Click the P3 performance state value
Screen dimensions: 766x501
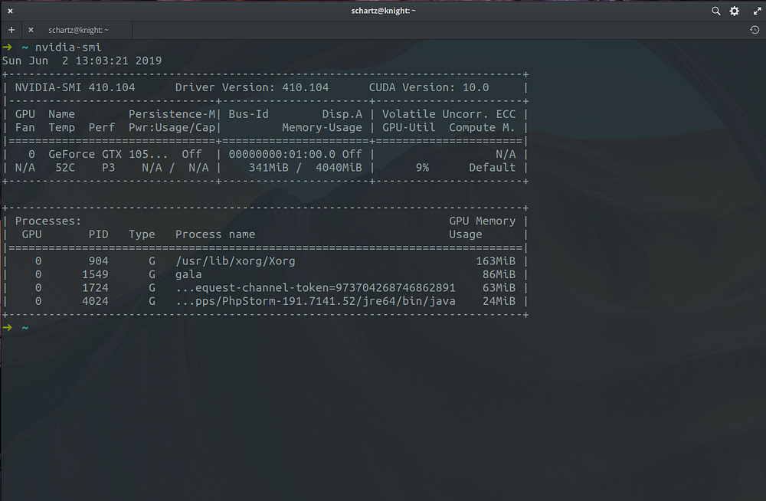point(108,168)
